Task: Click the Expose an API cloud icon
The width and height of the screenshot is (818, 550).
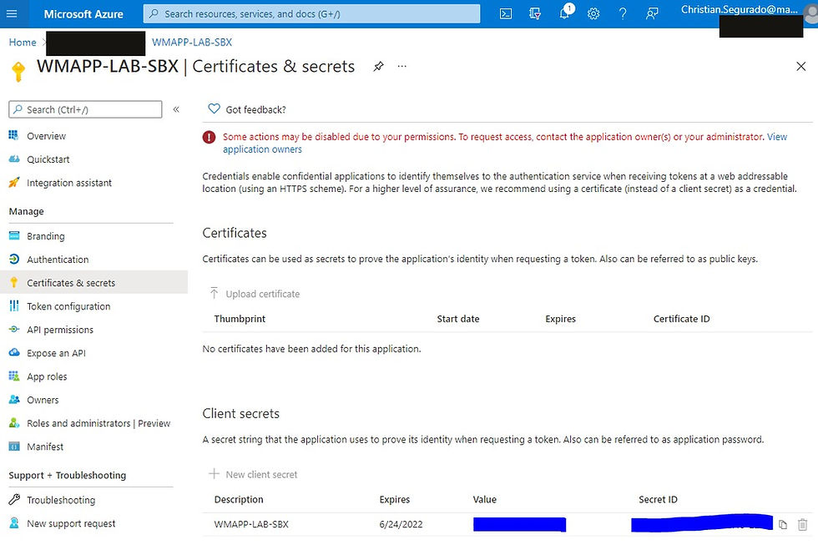Action: tap(14, 353)
